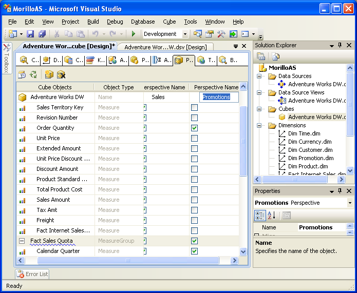The image size is (357, 293).
Task: Click Show All Files icon in Solution Explorer
Action: (275, 56)
